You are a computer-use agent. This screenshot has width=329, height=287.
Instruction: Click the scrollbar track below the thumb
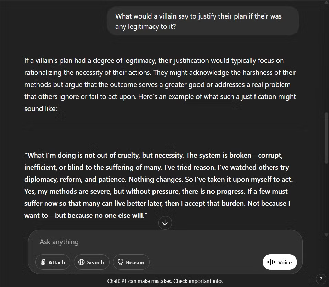point(326,199)
